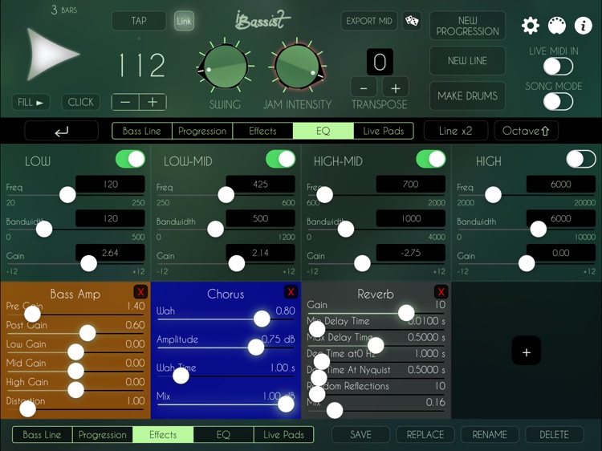
Task: Enable Live MIDI In switch
Action: (558, 67)
